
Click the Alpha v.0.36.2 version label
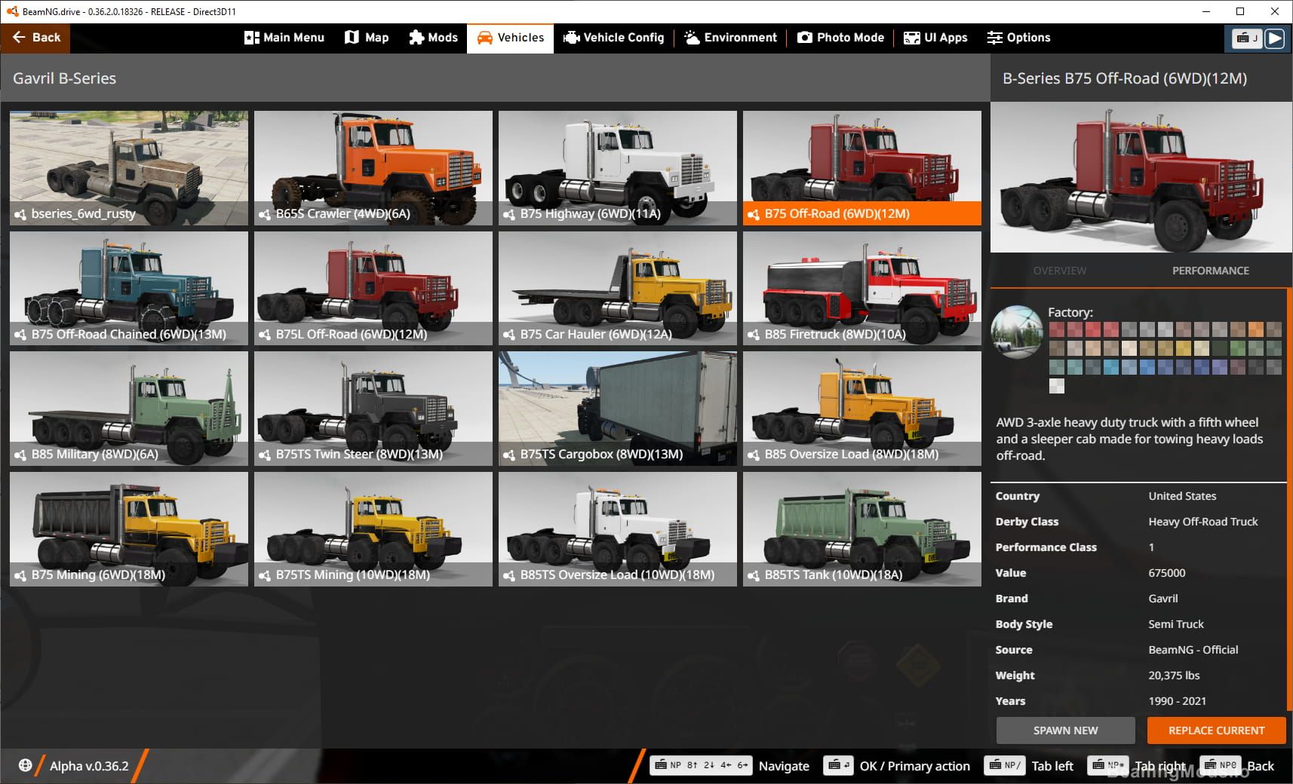coord(89,766)
